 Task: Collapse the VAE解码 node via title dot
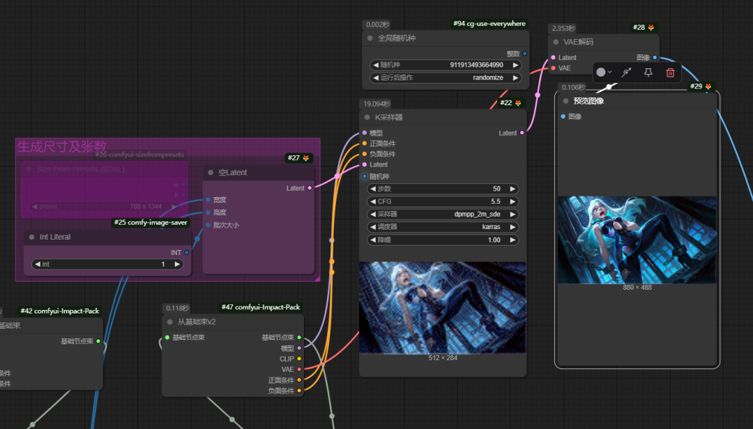point(556,42)
